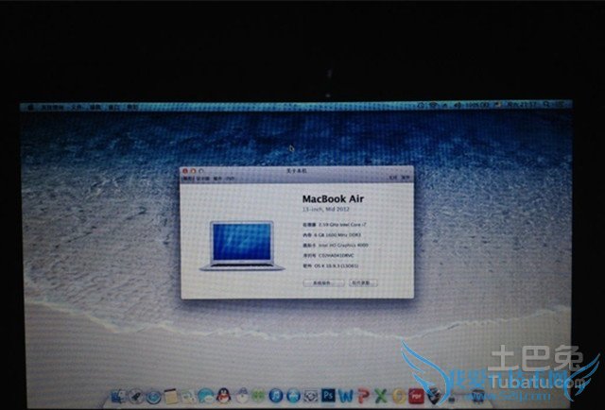Screen dimensions: 605x410
Task: Open Finder from the Dock
Action: [118, 396]
